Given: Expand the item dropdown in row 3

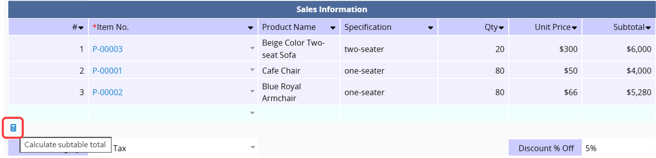Looking at the screenshot, I should 252,92.
